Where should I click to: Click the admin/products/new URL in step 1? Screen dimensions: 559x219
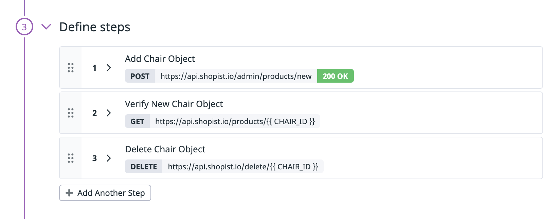[x=236, y=76]
